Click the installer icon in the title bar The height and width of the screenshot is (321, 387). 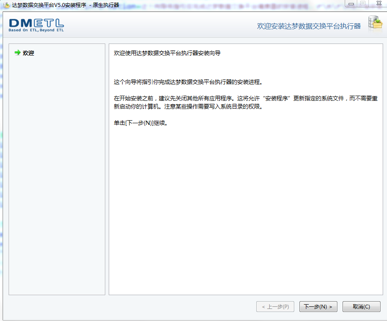point(6,5)
